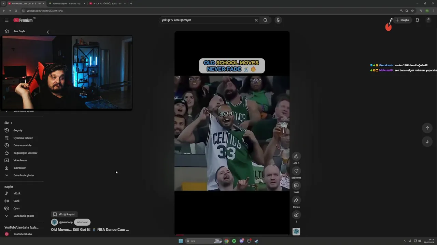Dislike the Short (Beğenme)
This screenshot has height=245, width=437.
pos(296,171)
